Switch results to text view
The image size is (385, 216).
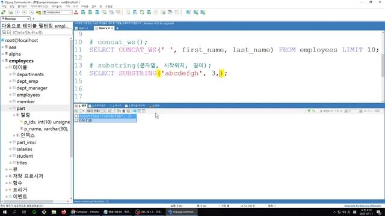[x=144, y=111]
